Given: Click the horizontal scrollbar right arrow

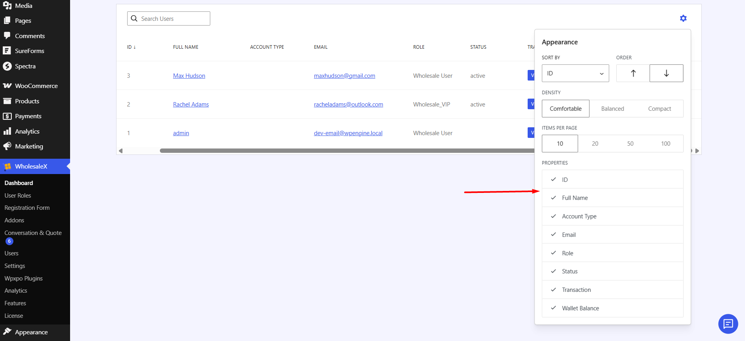Looking at the screenshot, I should 697,151.
